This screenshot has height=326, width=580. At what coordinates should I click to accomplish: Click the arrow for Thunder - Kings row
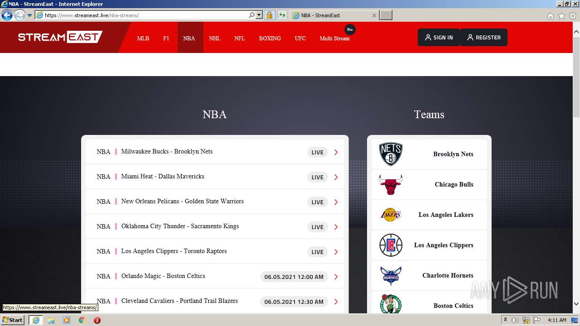pos(336,227)
